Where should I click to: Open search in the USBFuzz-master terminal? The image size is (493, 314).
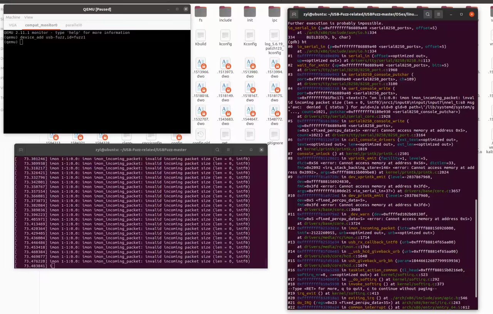(x=218, y=150)
